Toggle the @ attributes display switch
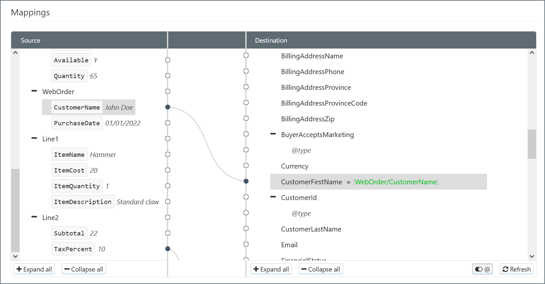The image size is (545, 284). coord(482,269)
